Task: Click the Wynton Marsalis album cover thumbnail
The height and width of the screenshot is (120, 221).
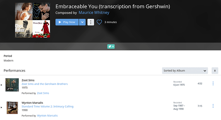Action: (12, 108)
